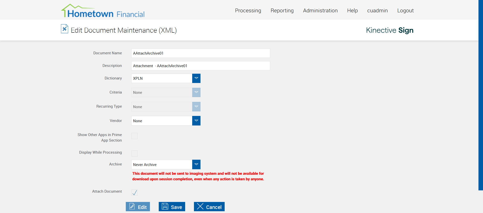
Task: Expand the Archive dropdown
Action: coord(196,164)
